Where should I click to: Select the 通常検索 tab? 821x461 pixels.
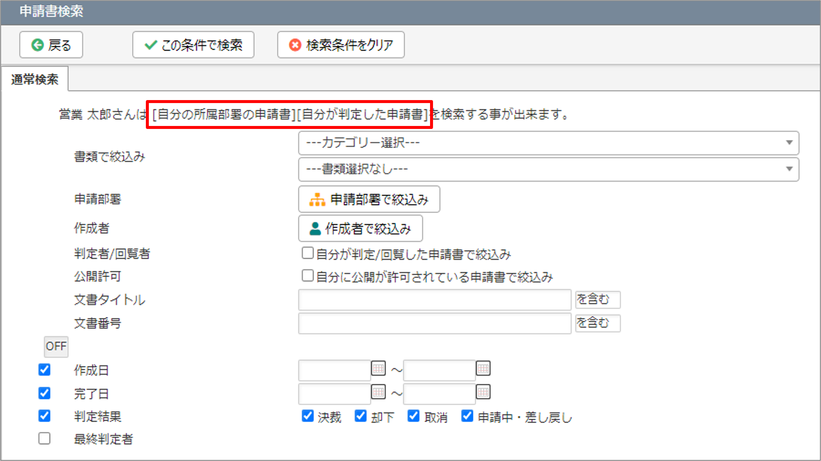[35, 79]
